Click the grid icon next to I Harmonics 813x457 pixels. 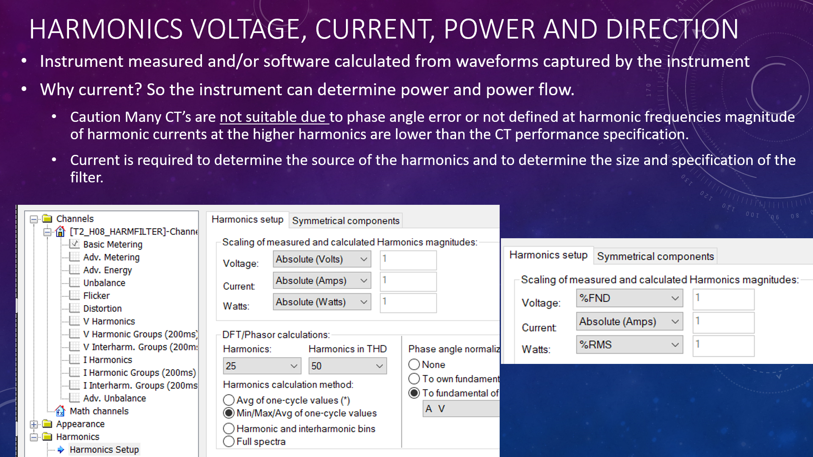click(74, 360)
